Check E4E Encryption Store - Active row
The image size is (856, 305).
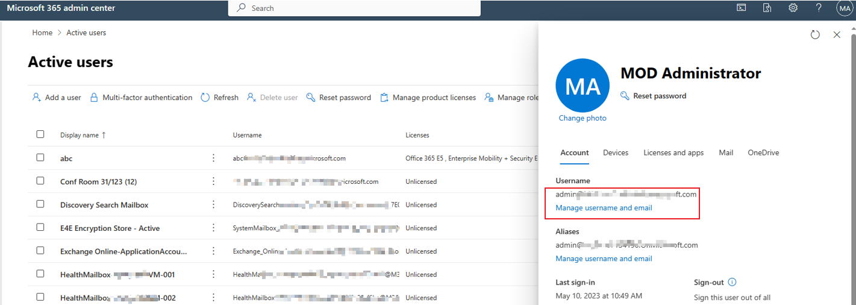[x=40, y=227]
